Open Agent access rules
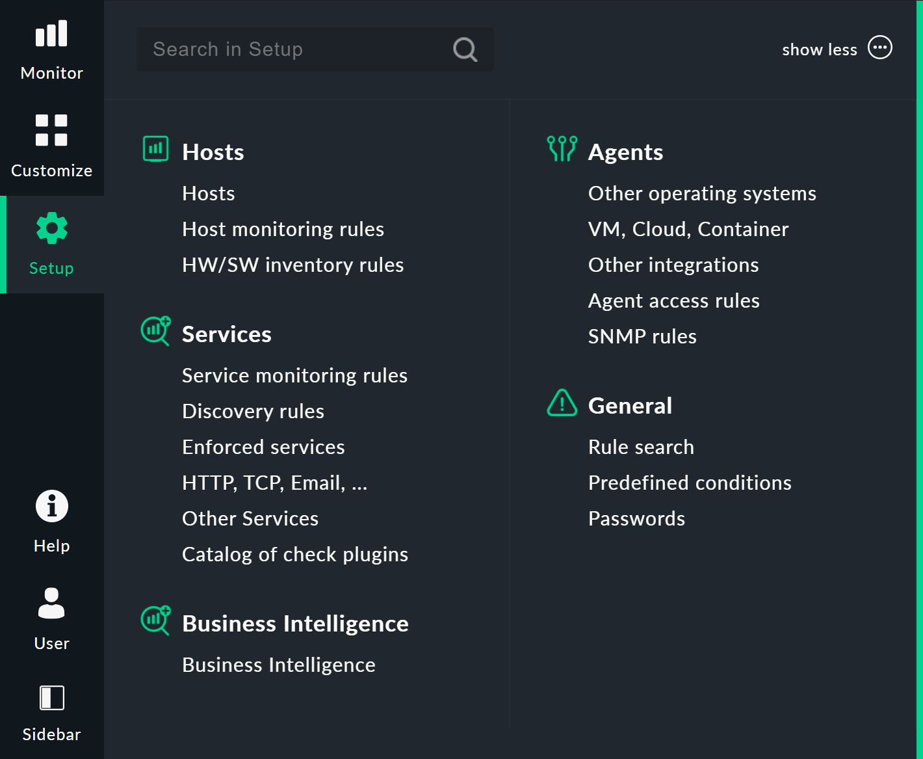The height and width of the screenshot is (759, 923). tap(674, 300)
